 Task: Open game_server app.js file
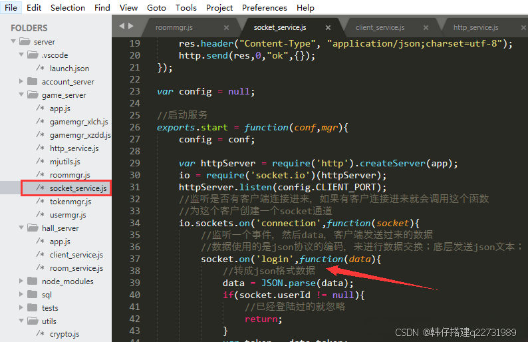(x=60, y=108)
